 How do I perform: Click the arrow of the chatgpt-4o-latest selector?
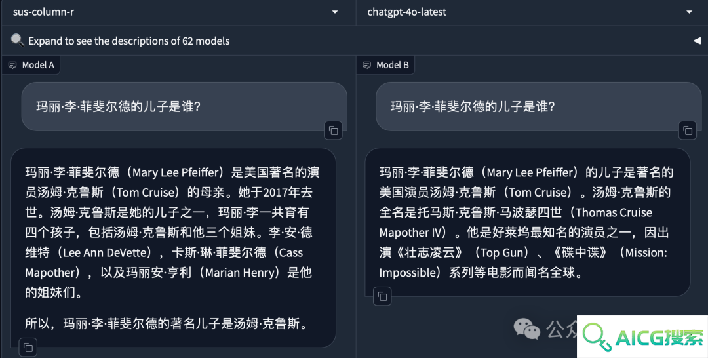click(x=689, y=12)
